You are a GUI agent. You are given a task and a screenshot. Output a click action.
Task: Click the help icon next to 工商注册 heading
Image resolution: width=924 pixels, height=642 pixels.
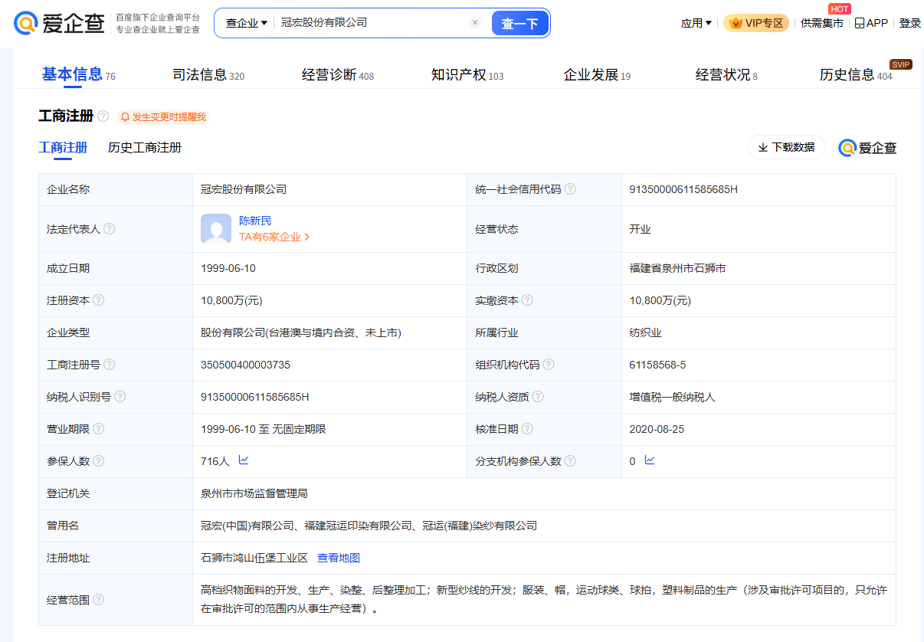[103, 116]
